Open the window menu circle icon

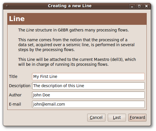click(x=7, y=6)
